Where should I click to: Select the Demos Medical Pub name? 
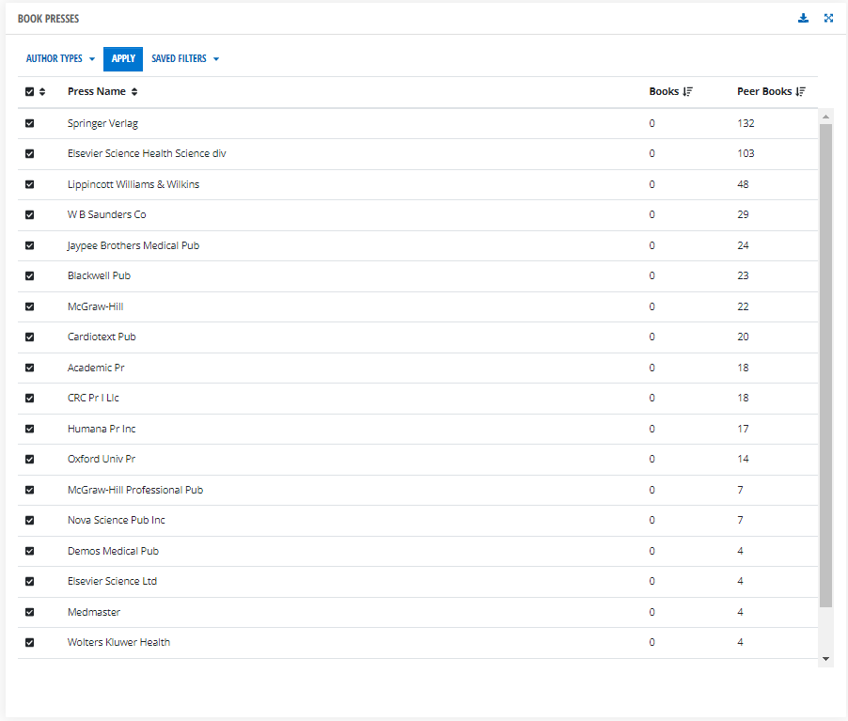pos(113,551)
